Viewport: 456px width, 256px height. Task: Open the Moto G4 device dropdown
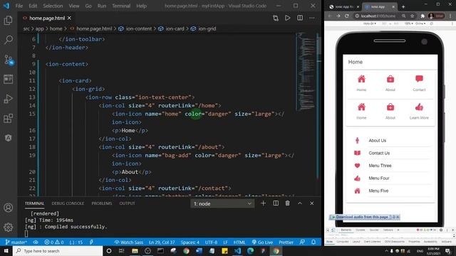[x=370, y=23]
